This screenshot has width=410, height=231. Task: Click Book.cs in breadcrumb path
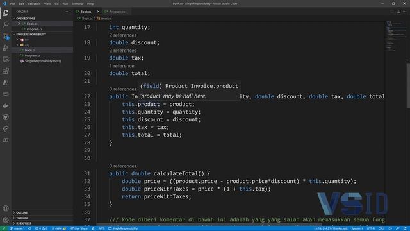(85, 19)
